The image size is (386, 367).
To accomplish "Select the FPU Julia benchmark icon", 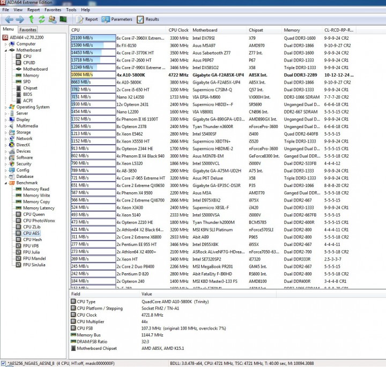I will coord(18,252).
